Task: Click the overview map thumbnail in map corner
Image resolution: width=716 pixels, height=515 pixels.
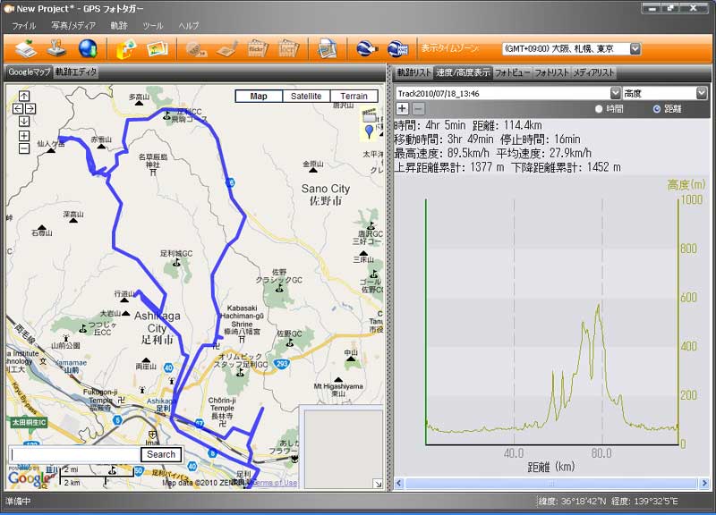Action: point(344,449)
